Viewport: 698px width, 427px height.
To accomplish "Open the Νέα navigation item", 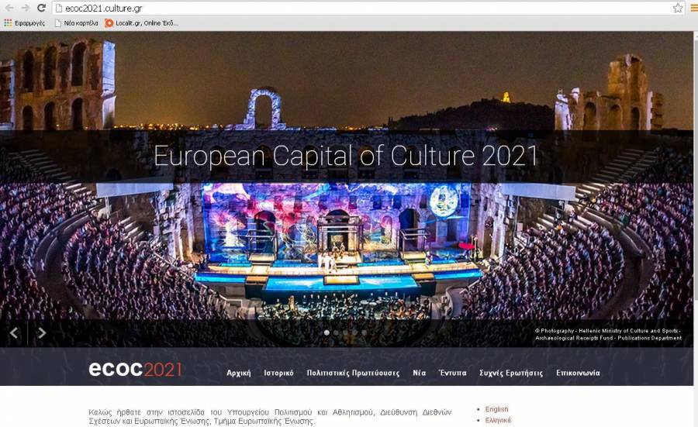I will tap(419, 373).
